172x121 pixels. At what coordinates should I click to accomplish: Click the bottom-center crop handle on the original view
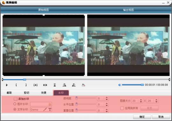click(x=44, y=75)
